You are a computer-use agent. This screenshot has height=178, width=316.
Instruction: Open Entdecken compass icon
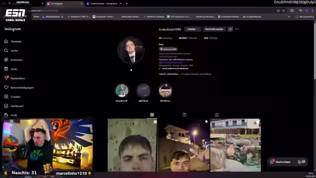(6, 60)
